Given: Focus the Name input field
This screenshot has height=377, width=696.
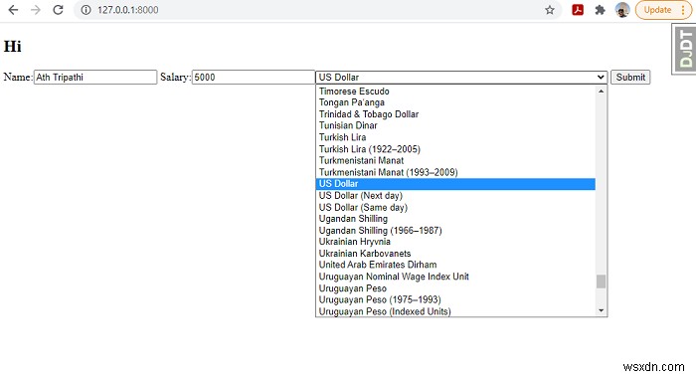Looking at the screenshot, I should (x=95, y=77).
